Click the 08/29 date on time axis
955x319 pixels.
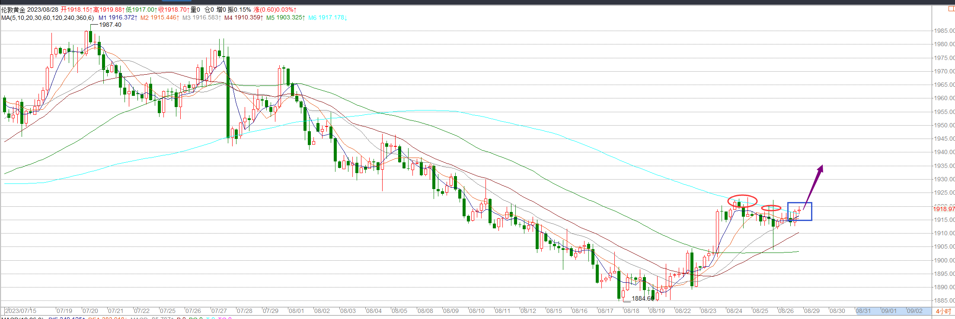coord(811,311)
